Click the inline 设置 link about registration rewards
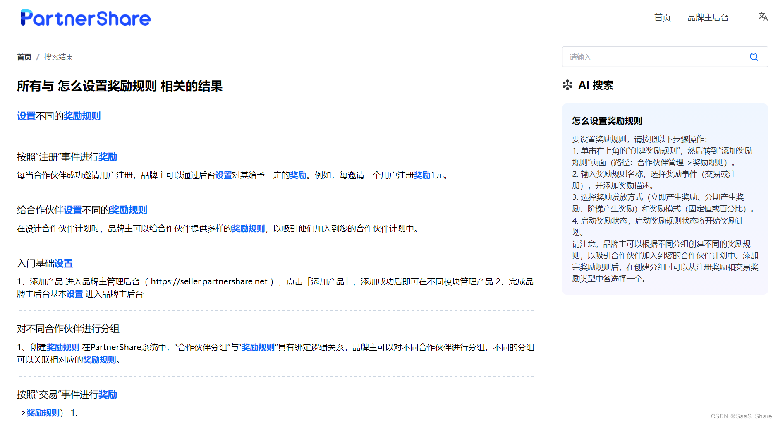This screenshot has height=423, width=778. click(x=224, y=175)
